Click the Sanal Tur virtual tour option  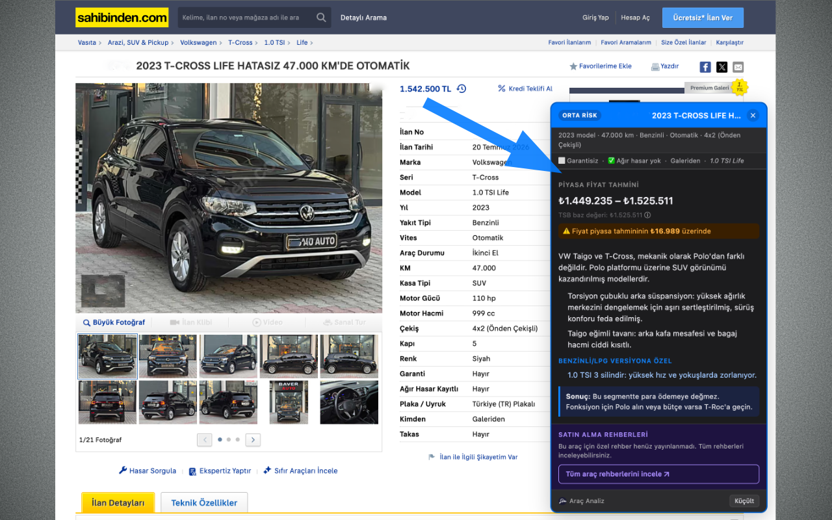(x=344, y=322)
